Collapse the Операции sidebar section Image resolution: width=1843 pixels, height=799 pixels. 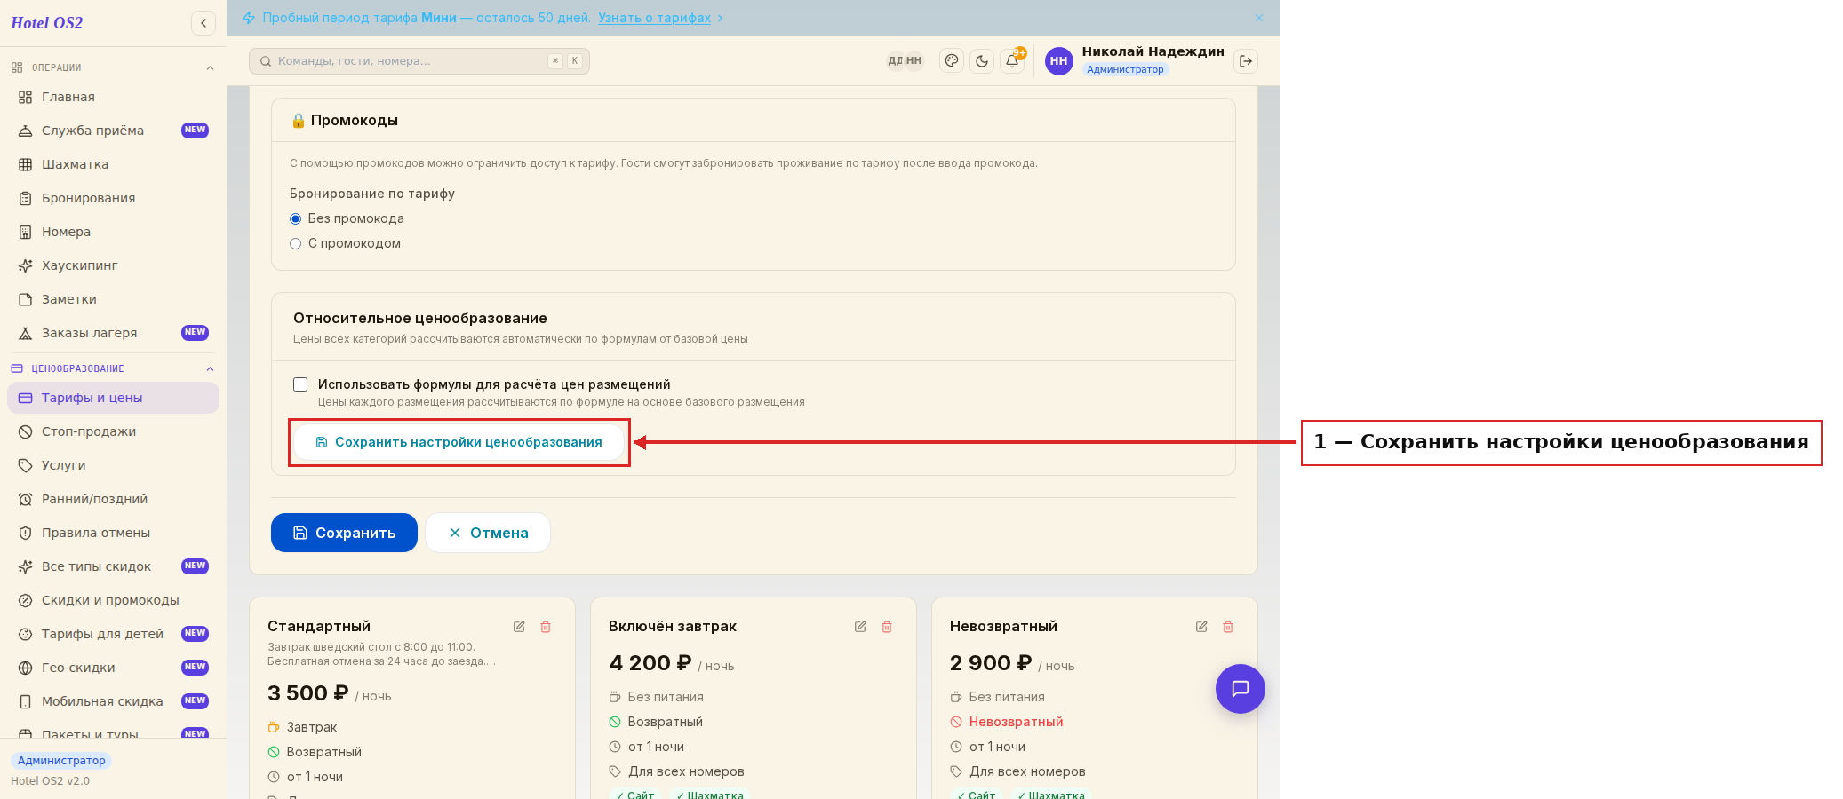pos(210,68)
